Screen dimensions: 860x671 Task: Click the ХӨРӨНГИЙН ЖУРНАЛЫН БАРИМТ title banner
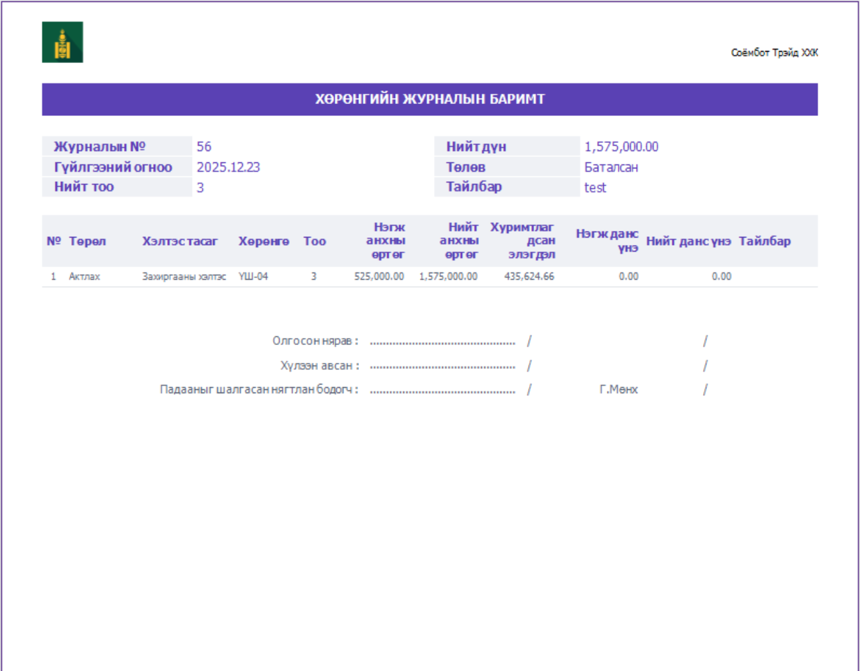click(x=429, y=99)
